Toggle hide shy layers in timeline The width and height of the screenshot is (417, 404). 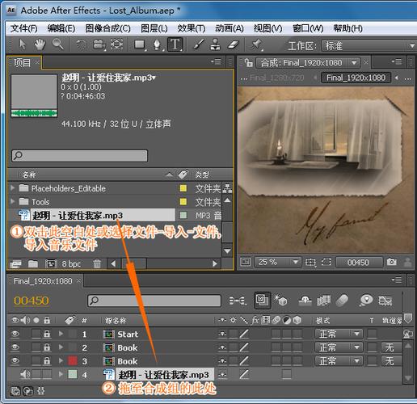coord(305,300)
